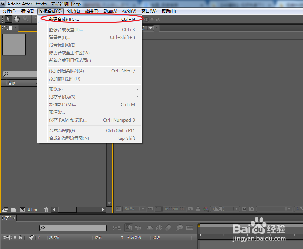Delete the selected item with the trash icon

point(46,210)
